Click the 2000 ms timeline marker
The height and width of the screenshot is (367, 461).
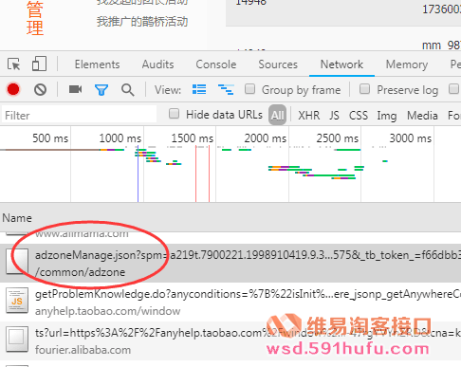(266, 138)
